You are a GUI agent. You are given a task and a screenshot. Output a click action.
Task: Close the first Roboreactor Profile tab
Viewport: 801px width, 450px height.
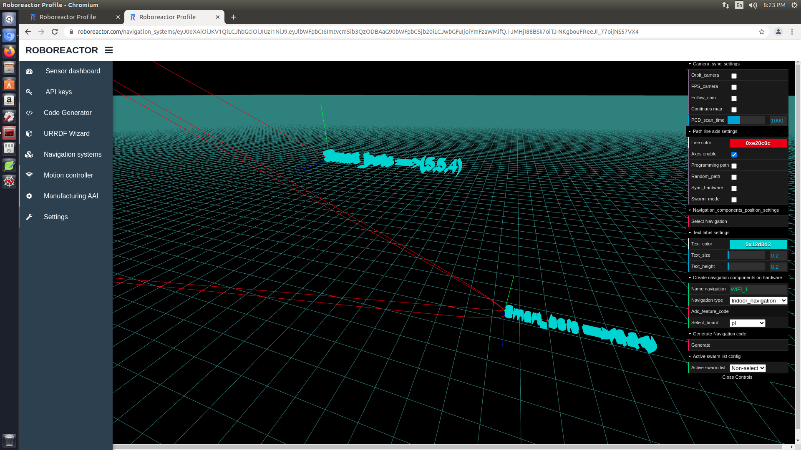click(118, 17)
